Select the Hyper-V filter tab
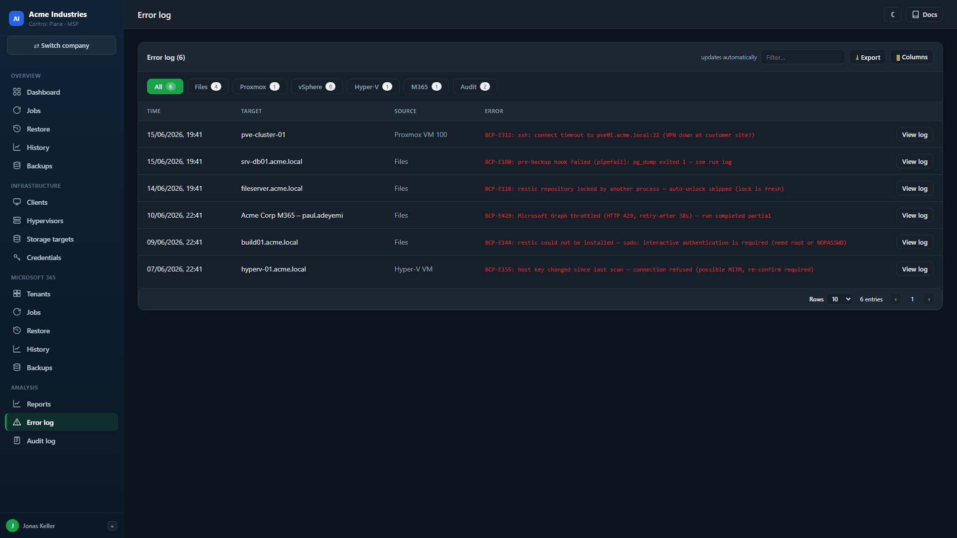 [x=373, y=87]
